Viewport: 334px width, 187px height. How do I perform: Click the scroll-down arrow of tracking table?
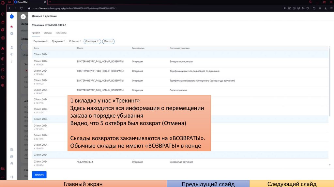(329, 165)
